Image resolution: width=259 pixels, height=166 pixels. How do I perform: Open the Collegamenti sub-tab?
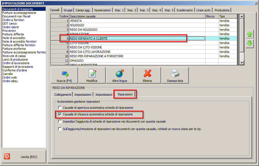(63, 95)
